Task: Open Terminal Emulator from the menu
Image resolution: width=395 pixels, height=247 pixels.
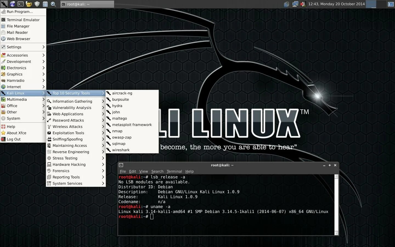Action: pos(23,20)
